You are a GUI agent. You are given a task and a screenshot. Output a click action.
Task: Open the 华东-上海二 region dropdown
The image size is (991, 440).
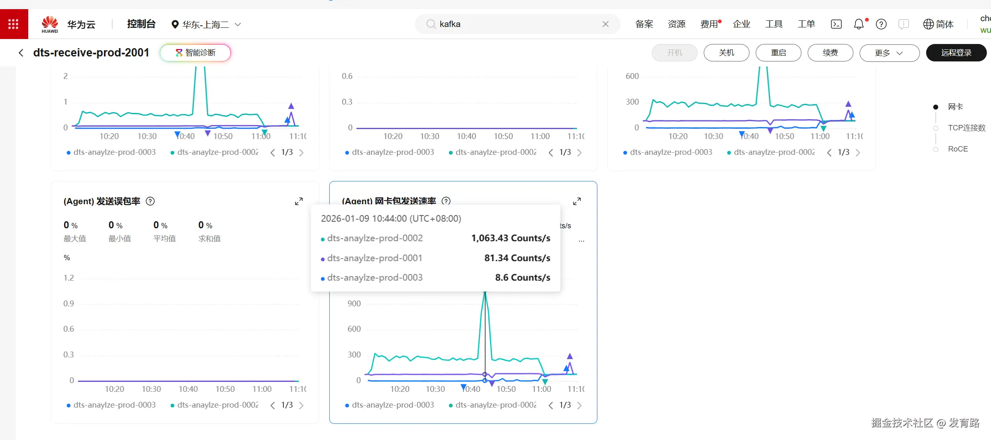pos(206,24)
